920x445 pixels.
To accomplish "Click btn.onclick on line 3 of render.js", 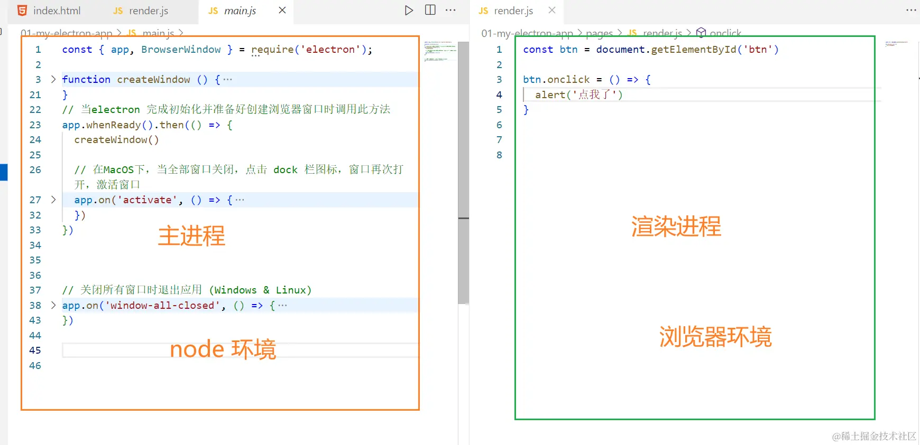I will tap(556, 80).
